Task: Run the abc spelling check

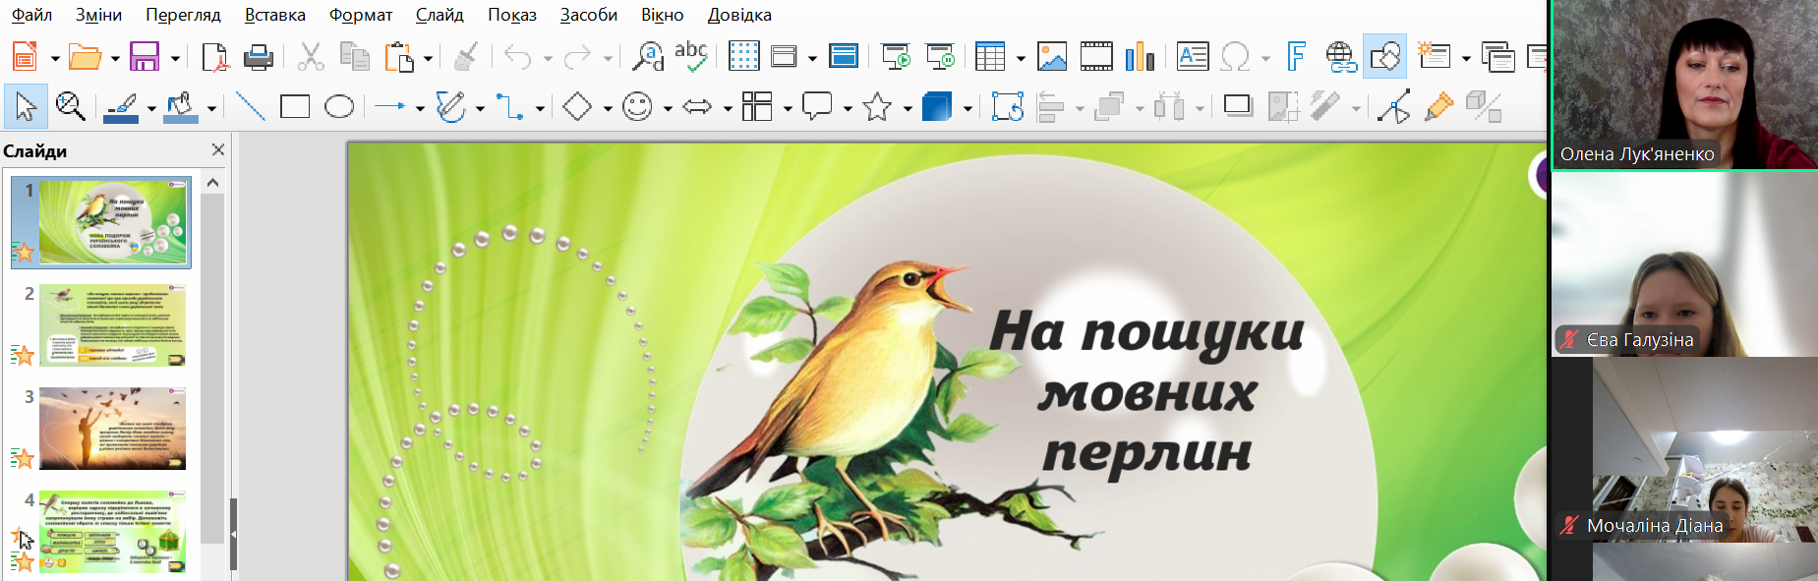Action: 691,57
